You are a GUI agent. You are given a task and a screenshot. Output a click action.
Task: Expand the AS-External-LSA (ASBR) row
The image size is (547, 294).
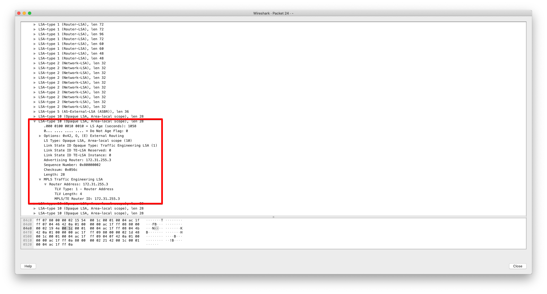coord(34,112)
